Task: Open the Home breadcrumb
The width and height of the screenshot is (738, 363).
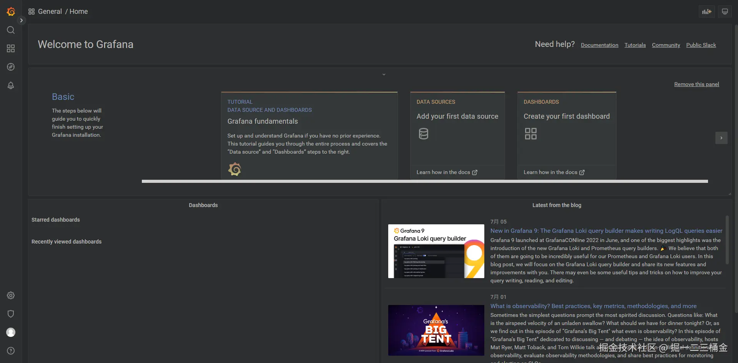Action: pos(79,12)
